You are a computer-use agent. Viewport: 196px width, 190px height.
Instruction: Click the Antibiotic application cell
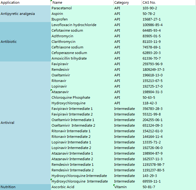point(25,42)
